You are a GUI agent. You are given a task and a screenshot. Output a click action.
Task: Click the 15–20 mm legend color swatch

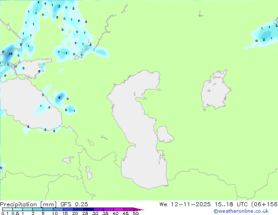point(68,209)
